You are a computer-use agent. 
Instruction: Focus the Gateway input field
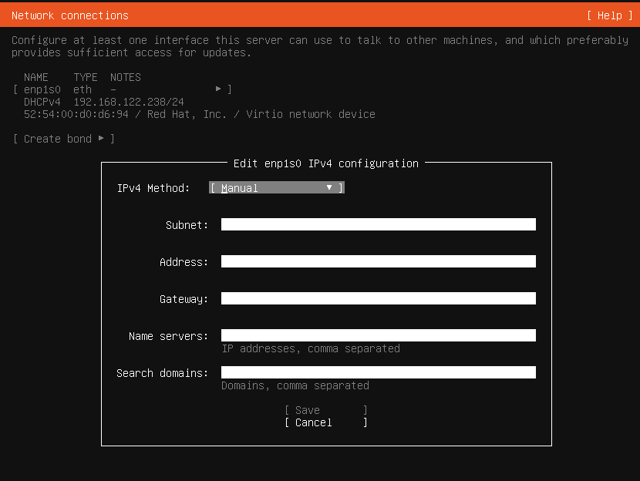379,298
